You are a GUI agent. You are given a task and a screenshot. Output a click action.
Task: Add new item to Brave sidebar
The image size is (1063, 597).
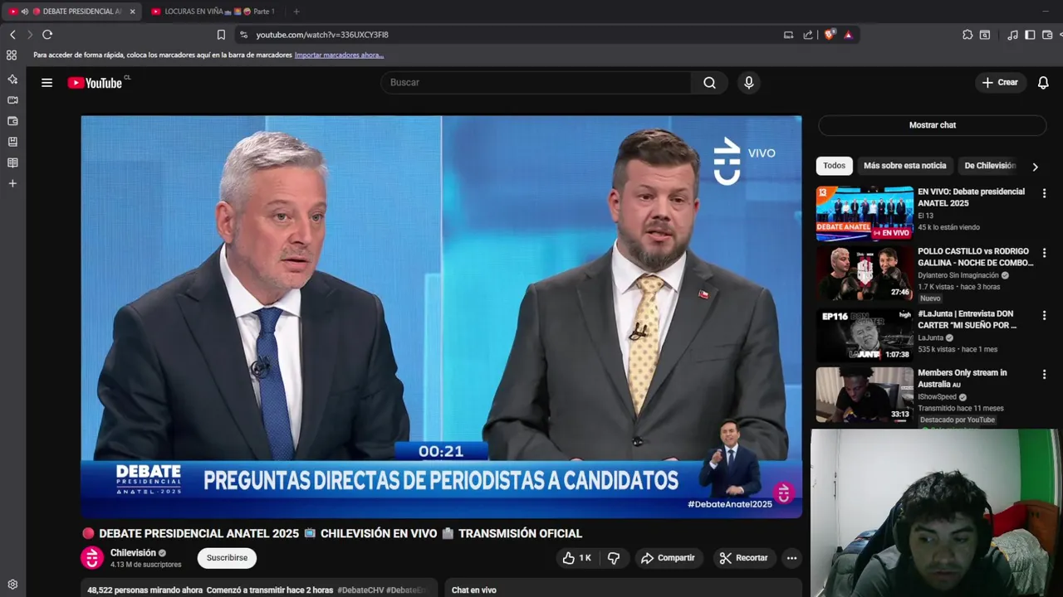click(12, 183)
